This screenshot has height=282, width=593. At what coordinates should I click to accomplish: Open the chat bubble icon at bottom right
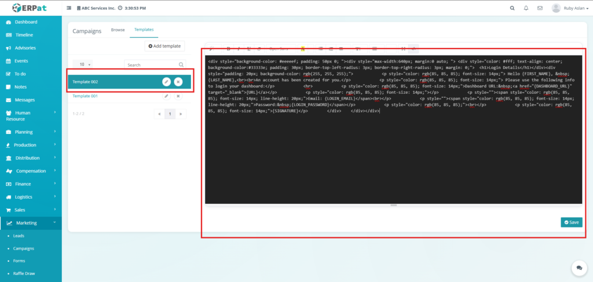[x=577, y=267]
